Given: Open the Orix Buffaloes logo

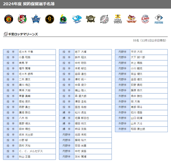Looking at the screenshot, I should point(90,19).
